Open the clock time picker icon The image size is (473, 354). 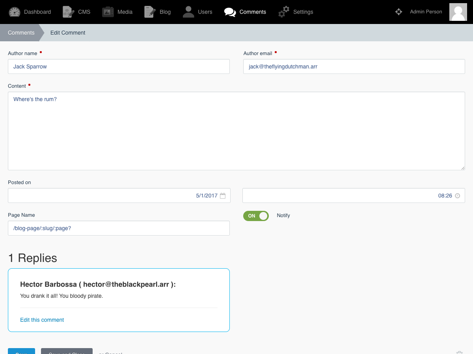pos(458,195)
